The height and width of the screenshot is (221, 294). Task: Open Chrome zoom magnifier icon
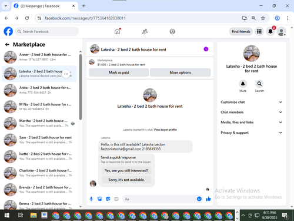253,18
